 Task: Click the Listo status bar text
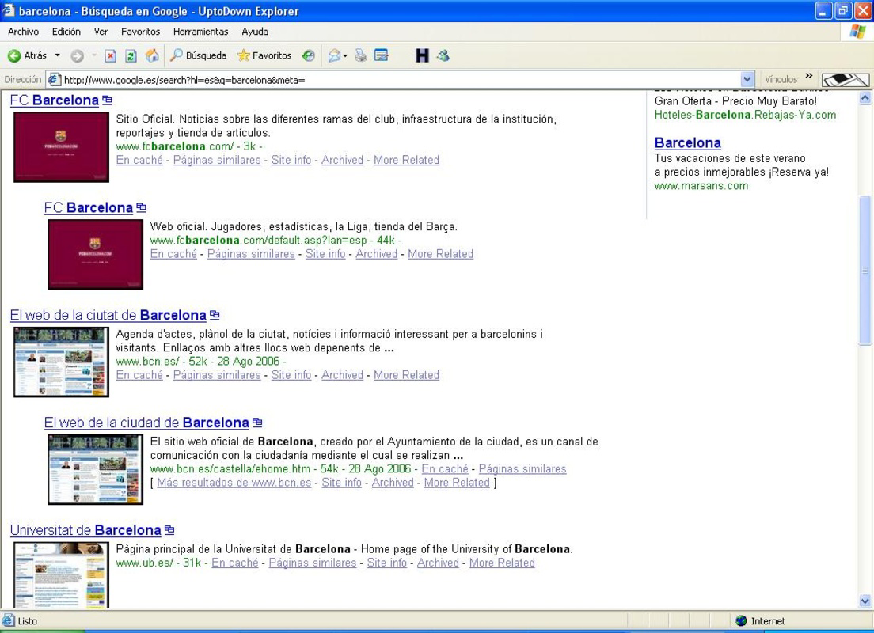point(27,621)
